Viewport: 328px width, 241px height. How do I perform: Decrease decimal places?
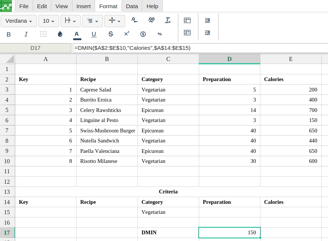pos(134,20)
